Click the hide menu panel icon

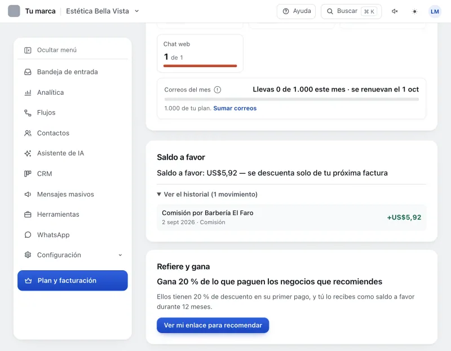click(28, 50)
